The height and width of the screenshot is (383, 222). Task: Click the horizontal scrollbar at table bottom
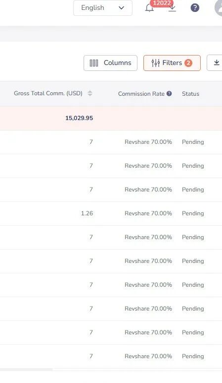pos(26,370)
